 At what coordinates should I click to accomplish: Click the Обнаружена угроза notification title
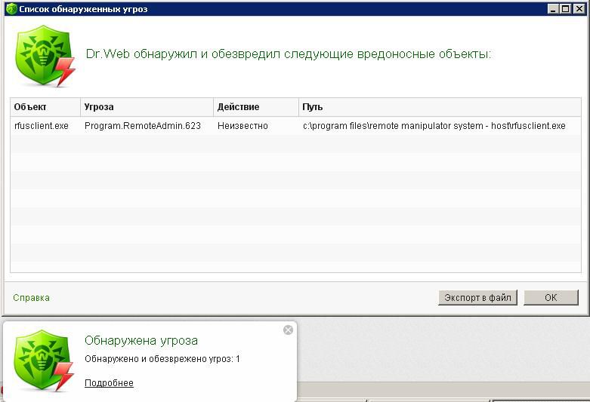coord(141,340)
